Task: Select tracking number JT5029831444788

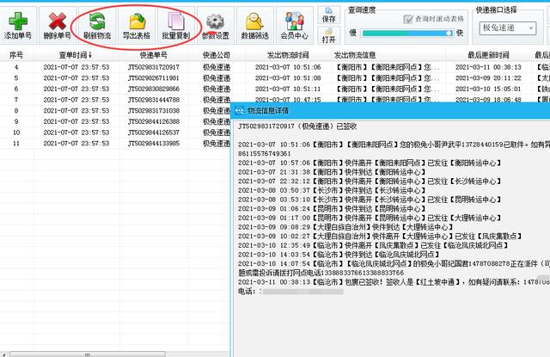Action: point(154,100)
